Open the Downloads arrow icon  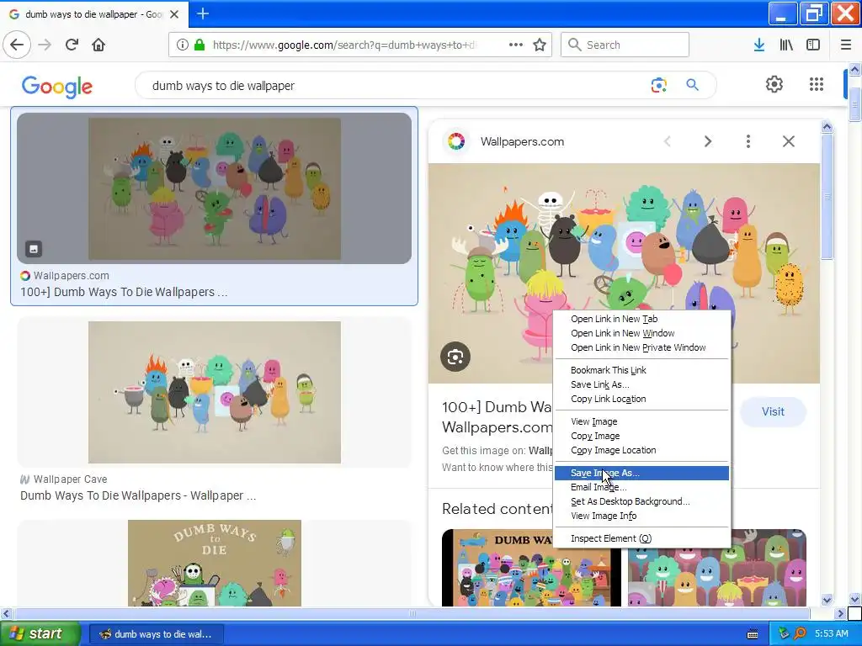(x=759, y=45)
